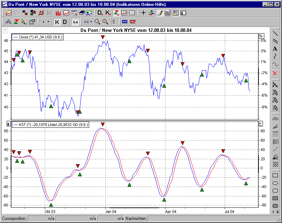
Task: Select the BUY order icon
Action: (125, 21)
